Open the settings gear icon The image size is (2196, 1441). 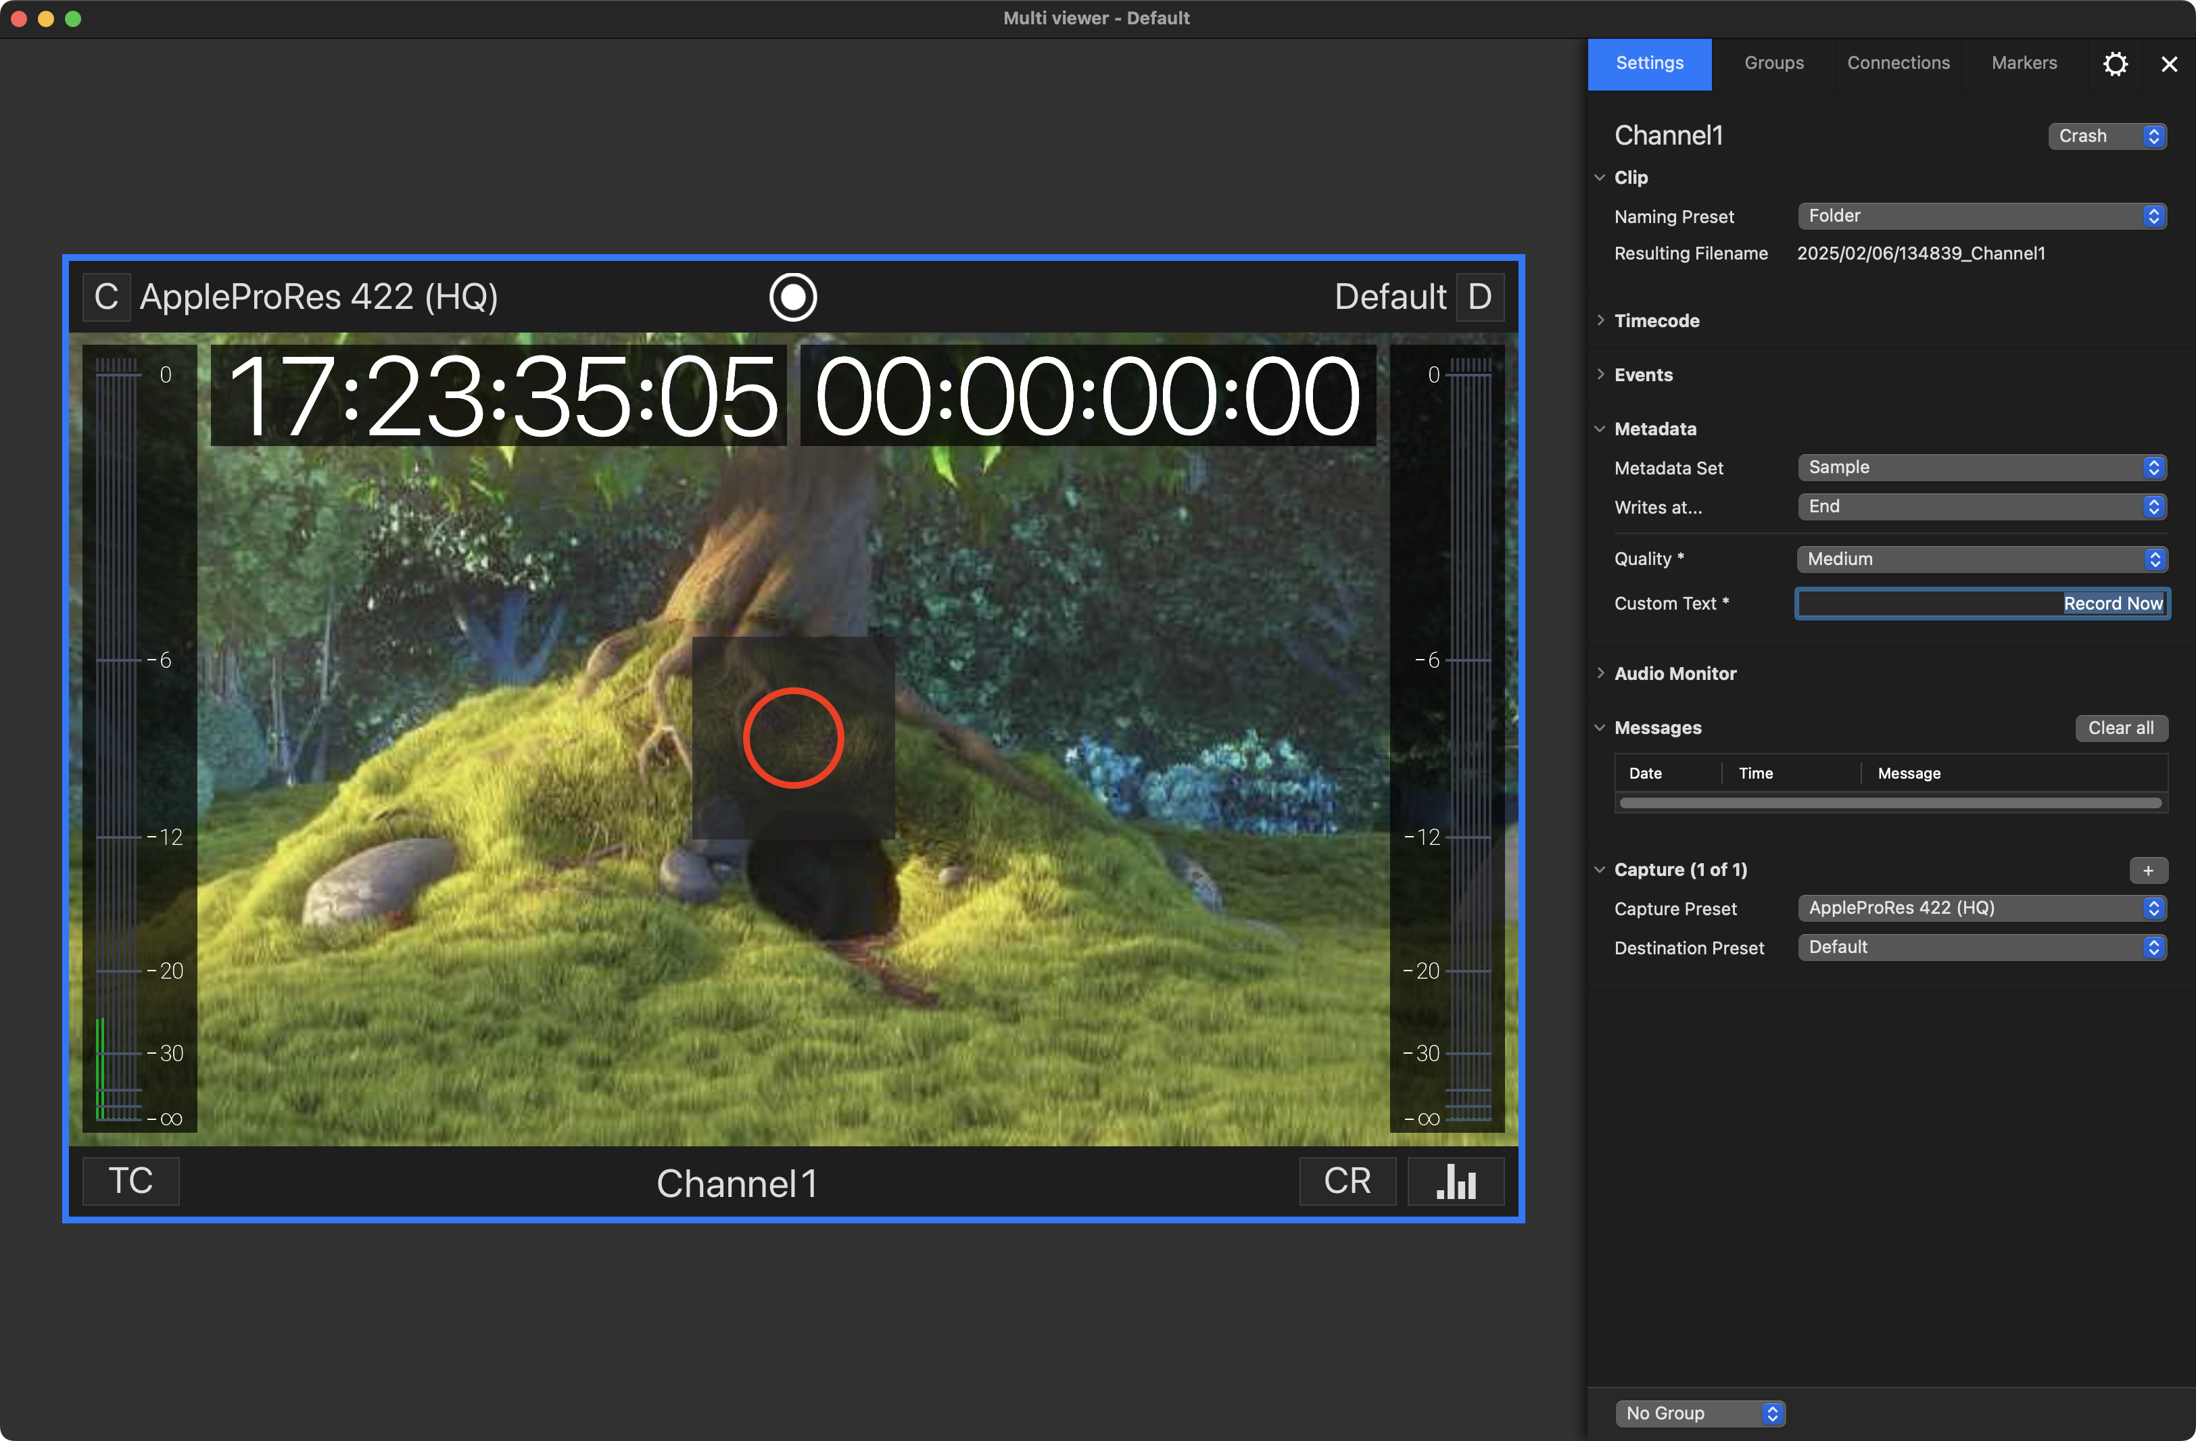(x=2115, y=64)
